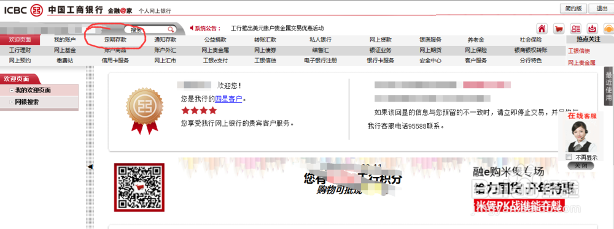Open the 私人银行 menu
The height and width of the screenshot is (229, 614).
[x=321, y=39]
